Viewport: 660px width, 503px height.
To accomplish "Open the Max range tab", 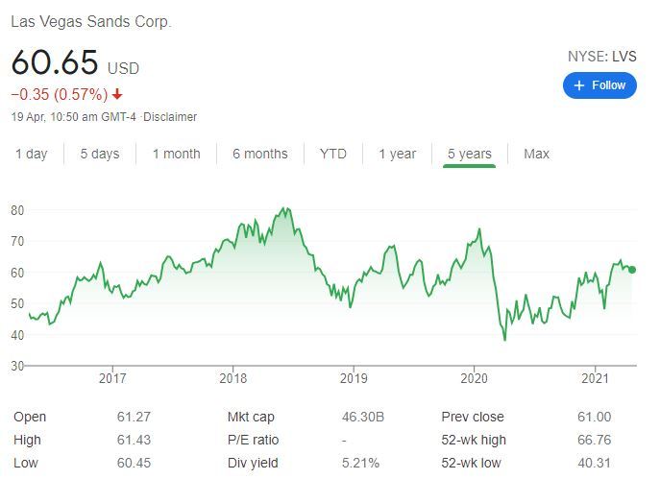I will [536, 154].
